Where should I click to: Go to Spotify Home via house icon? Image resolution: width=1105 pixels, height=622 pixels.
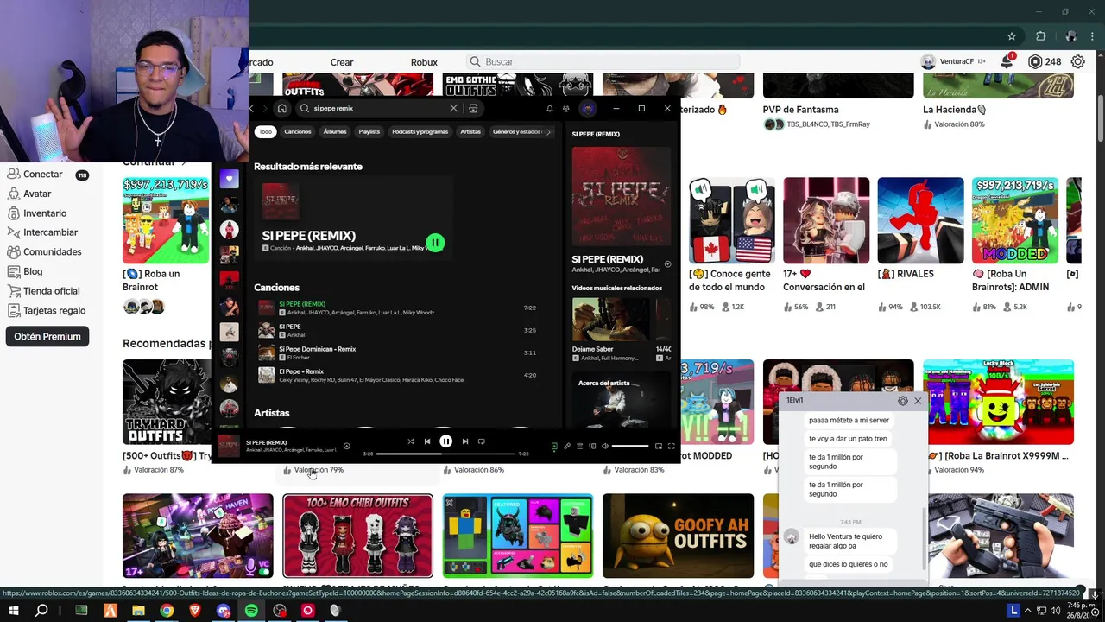tap(281, 108)
